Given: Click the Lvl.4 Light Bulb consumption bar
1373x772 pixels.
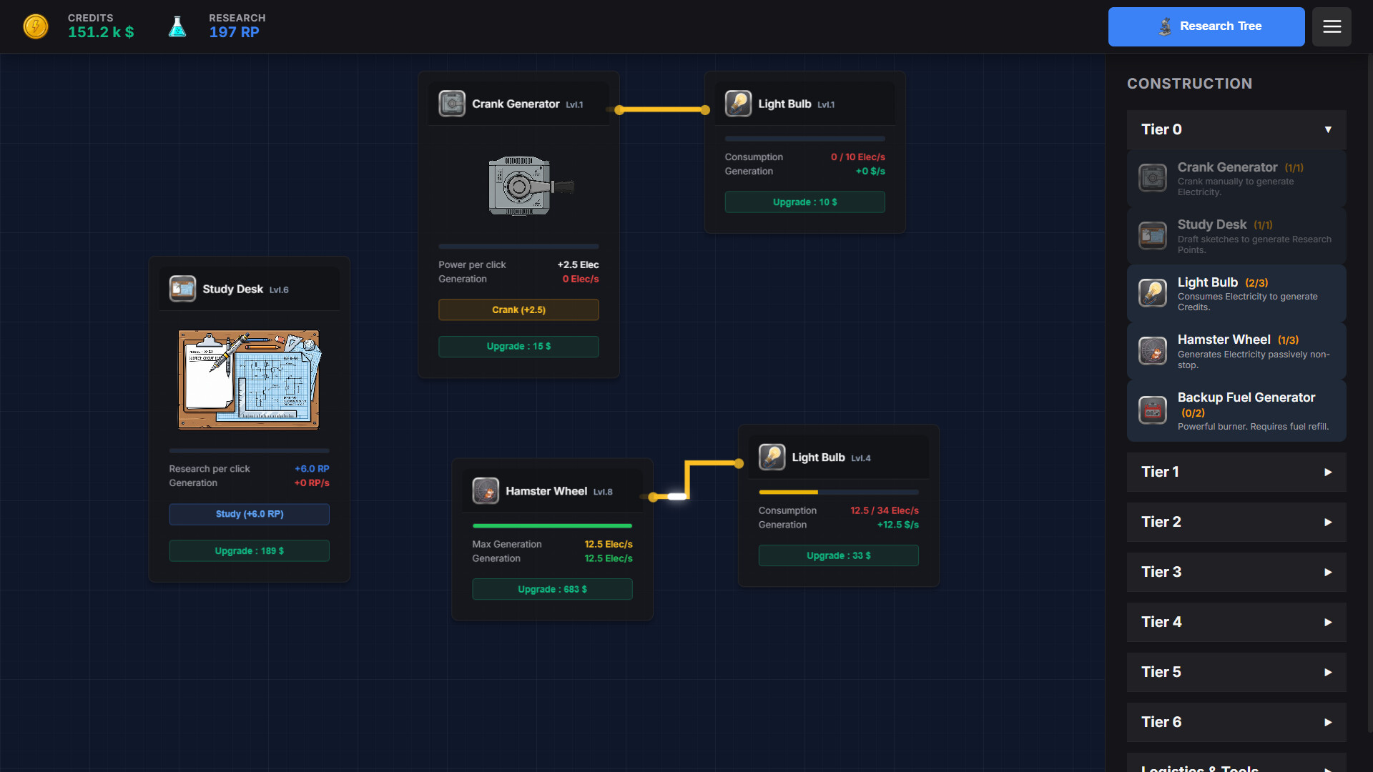Looking at the screenshot, I should [x=838, y=493].
